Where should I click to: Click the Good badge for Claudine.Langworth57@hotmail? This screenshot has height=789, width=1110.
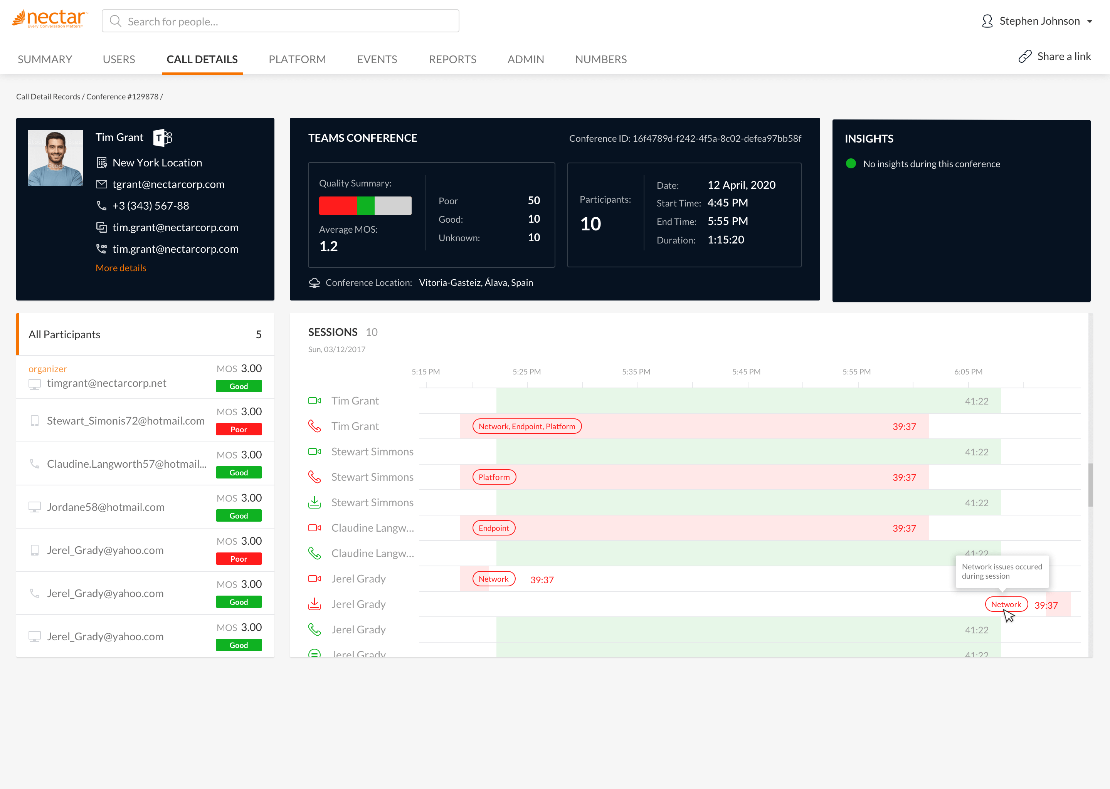tap(239, 473)
